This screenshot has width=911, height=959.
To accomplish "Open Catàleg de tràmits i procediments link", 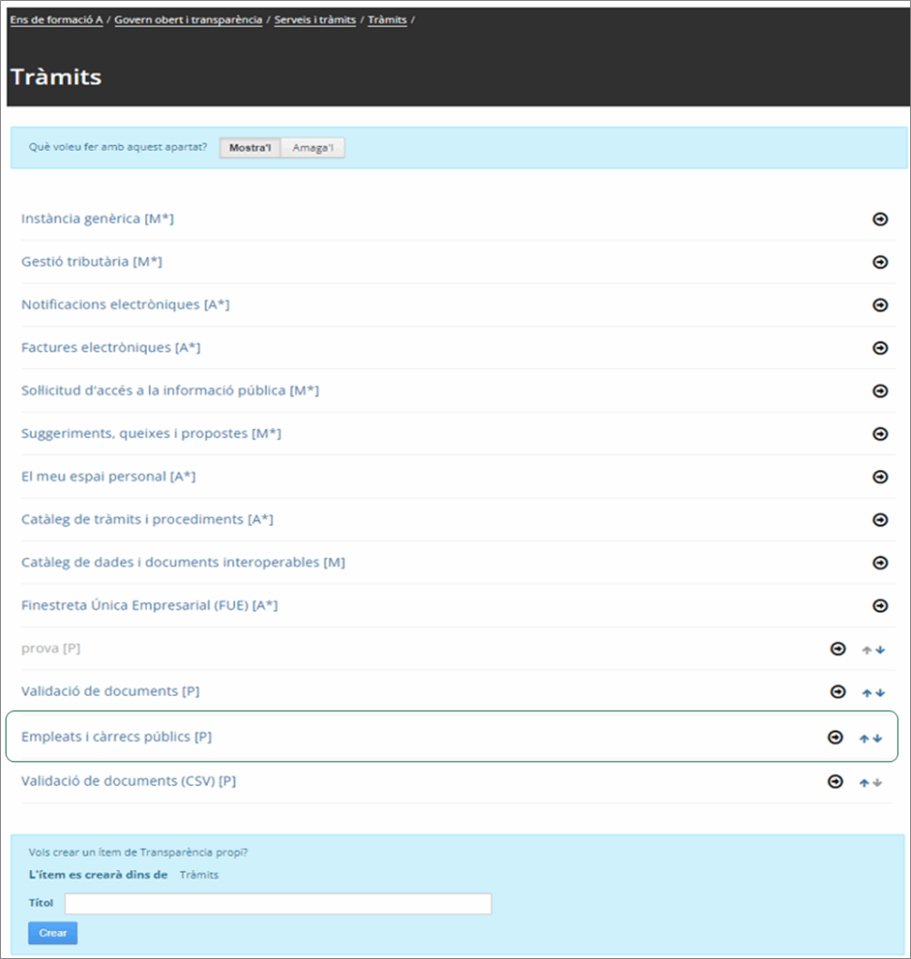I will [x=147, y=519].
